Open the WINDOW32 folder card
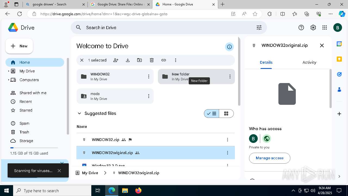 point(115,76)
